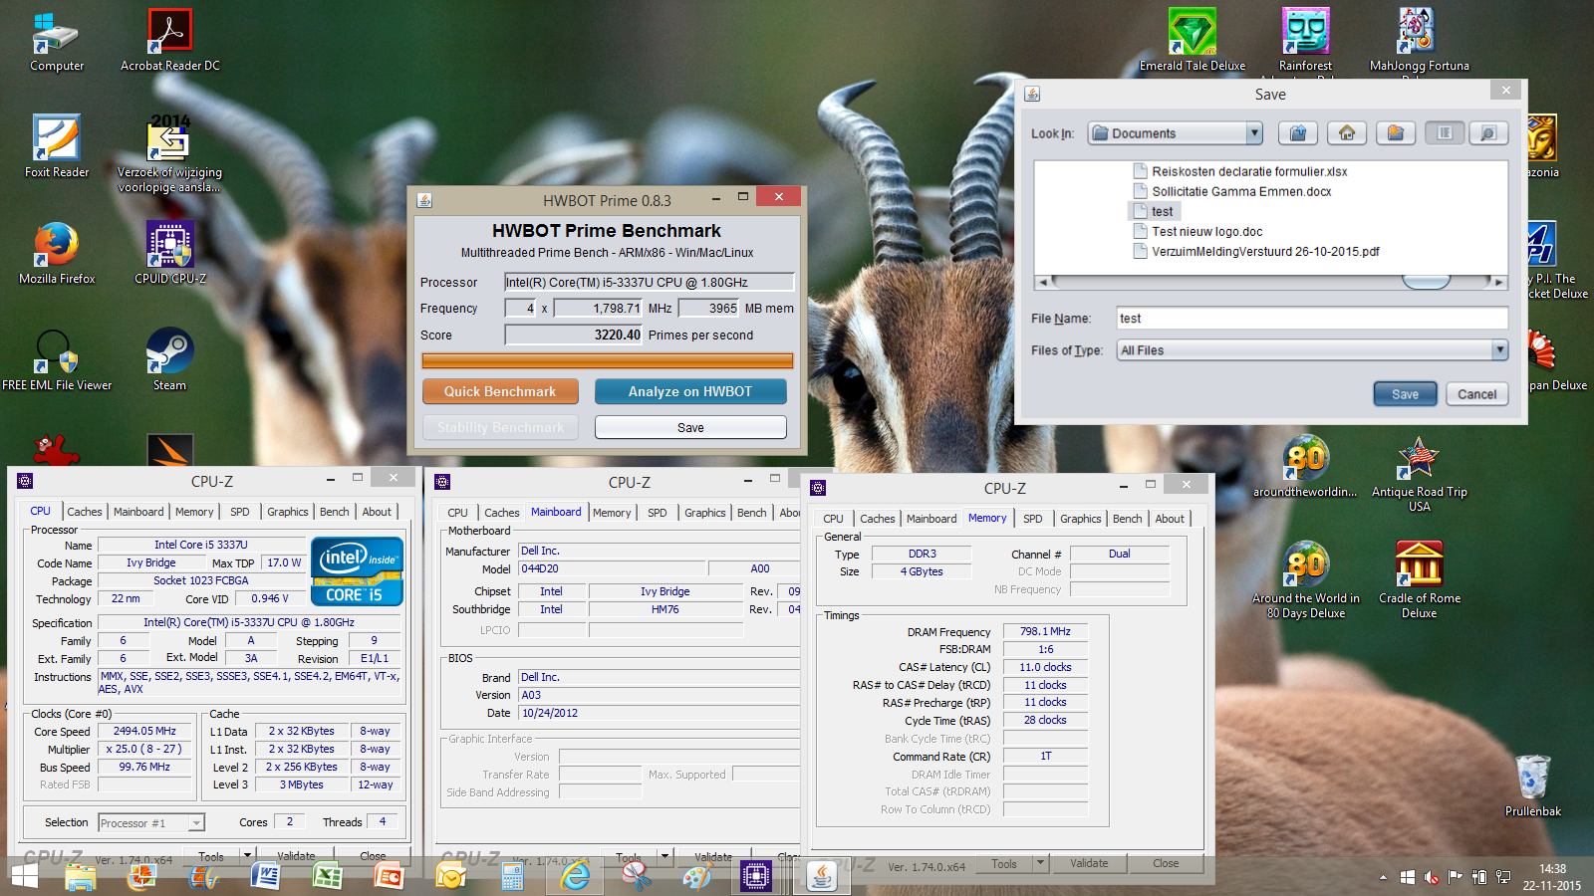Open MahJongg Fortuna desktop icon
The width and height of the screenshot is (1594, 896).
(1419, 41)
